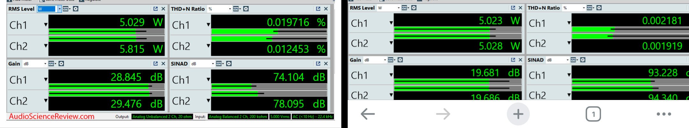This screenshot has width=689, height=128.
Task: Expand Ch2 dropdown for the THD+N reading 0.012453 %
Action: pyautogui.click(x=208, y=46)
